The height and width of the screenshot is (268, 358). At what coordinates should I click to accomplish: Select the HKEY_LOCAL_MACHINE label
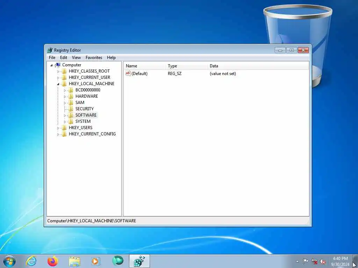click(92, 84)
